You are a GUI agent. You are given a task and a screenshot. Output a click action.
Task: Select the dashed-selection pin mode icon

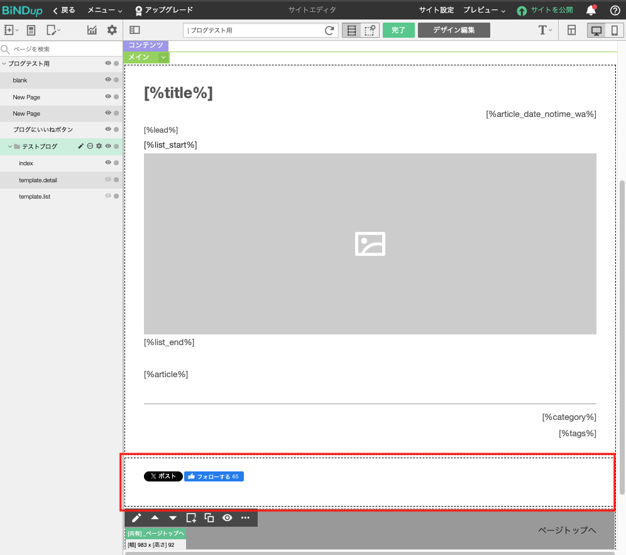click(370, 30)
